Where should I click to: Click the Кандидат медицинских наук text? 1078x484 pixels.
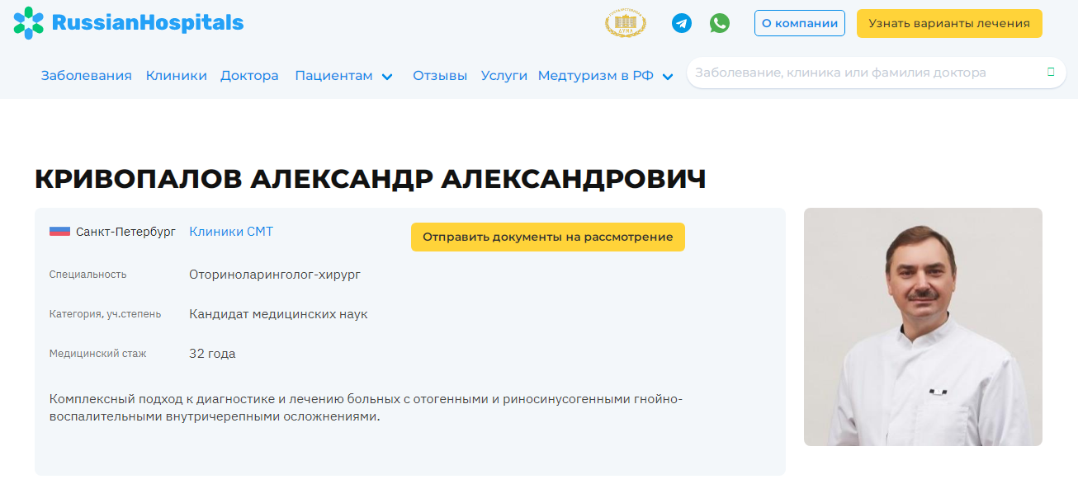[x=278, y=314]
